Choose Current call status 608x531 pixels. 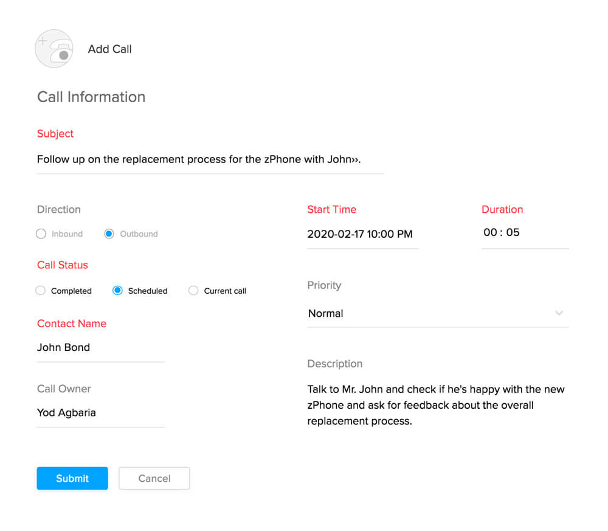(193, 291)
